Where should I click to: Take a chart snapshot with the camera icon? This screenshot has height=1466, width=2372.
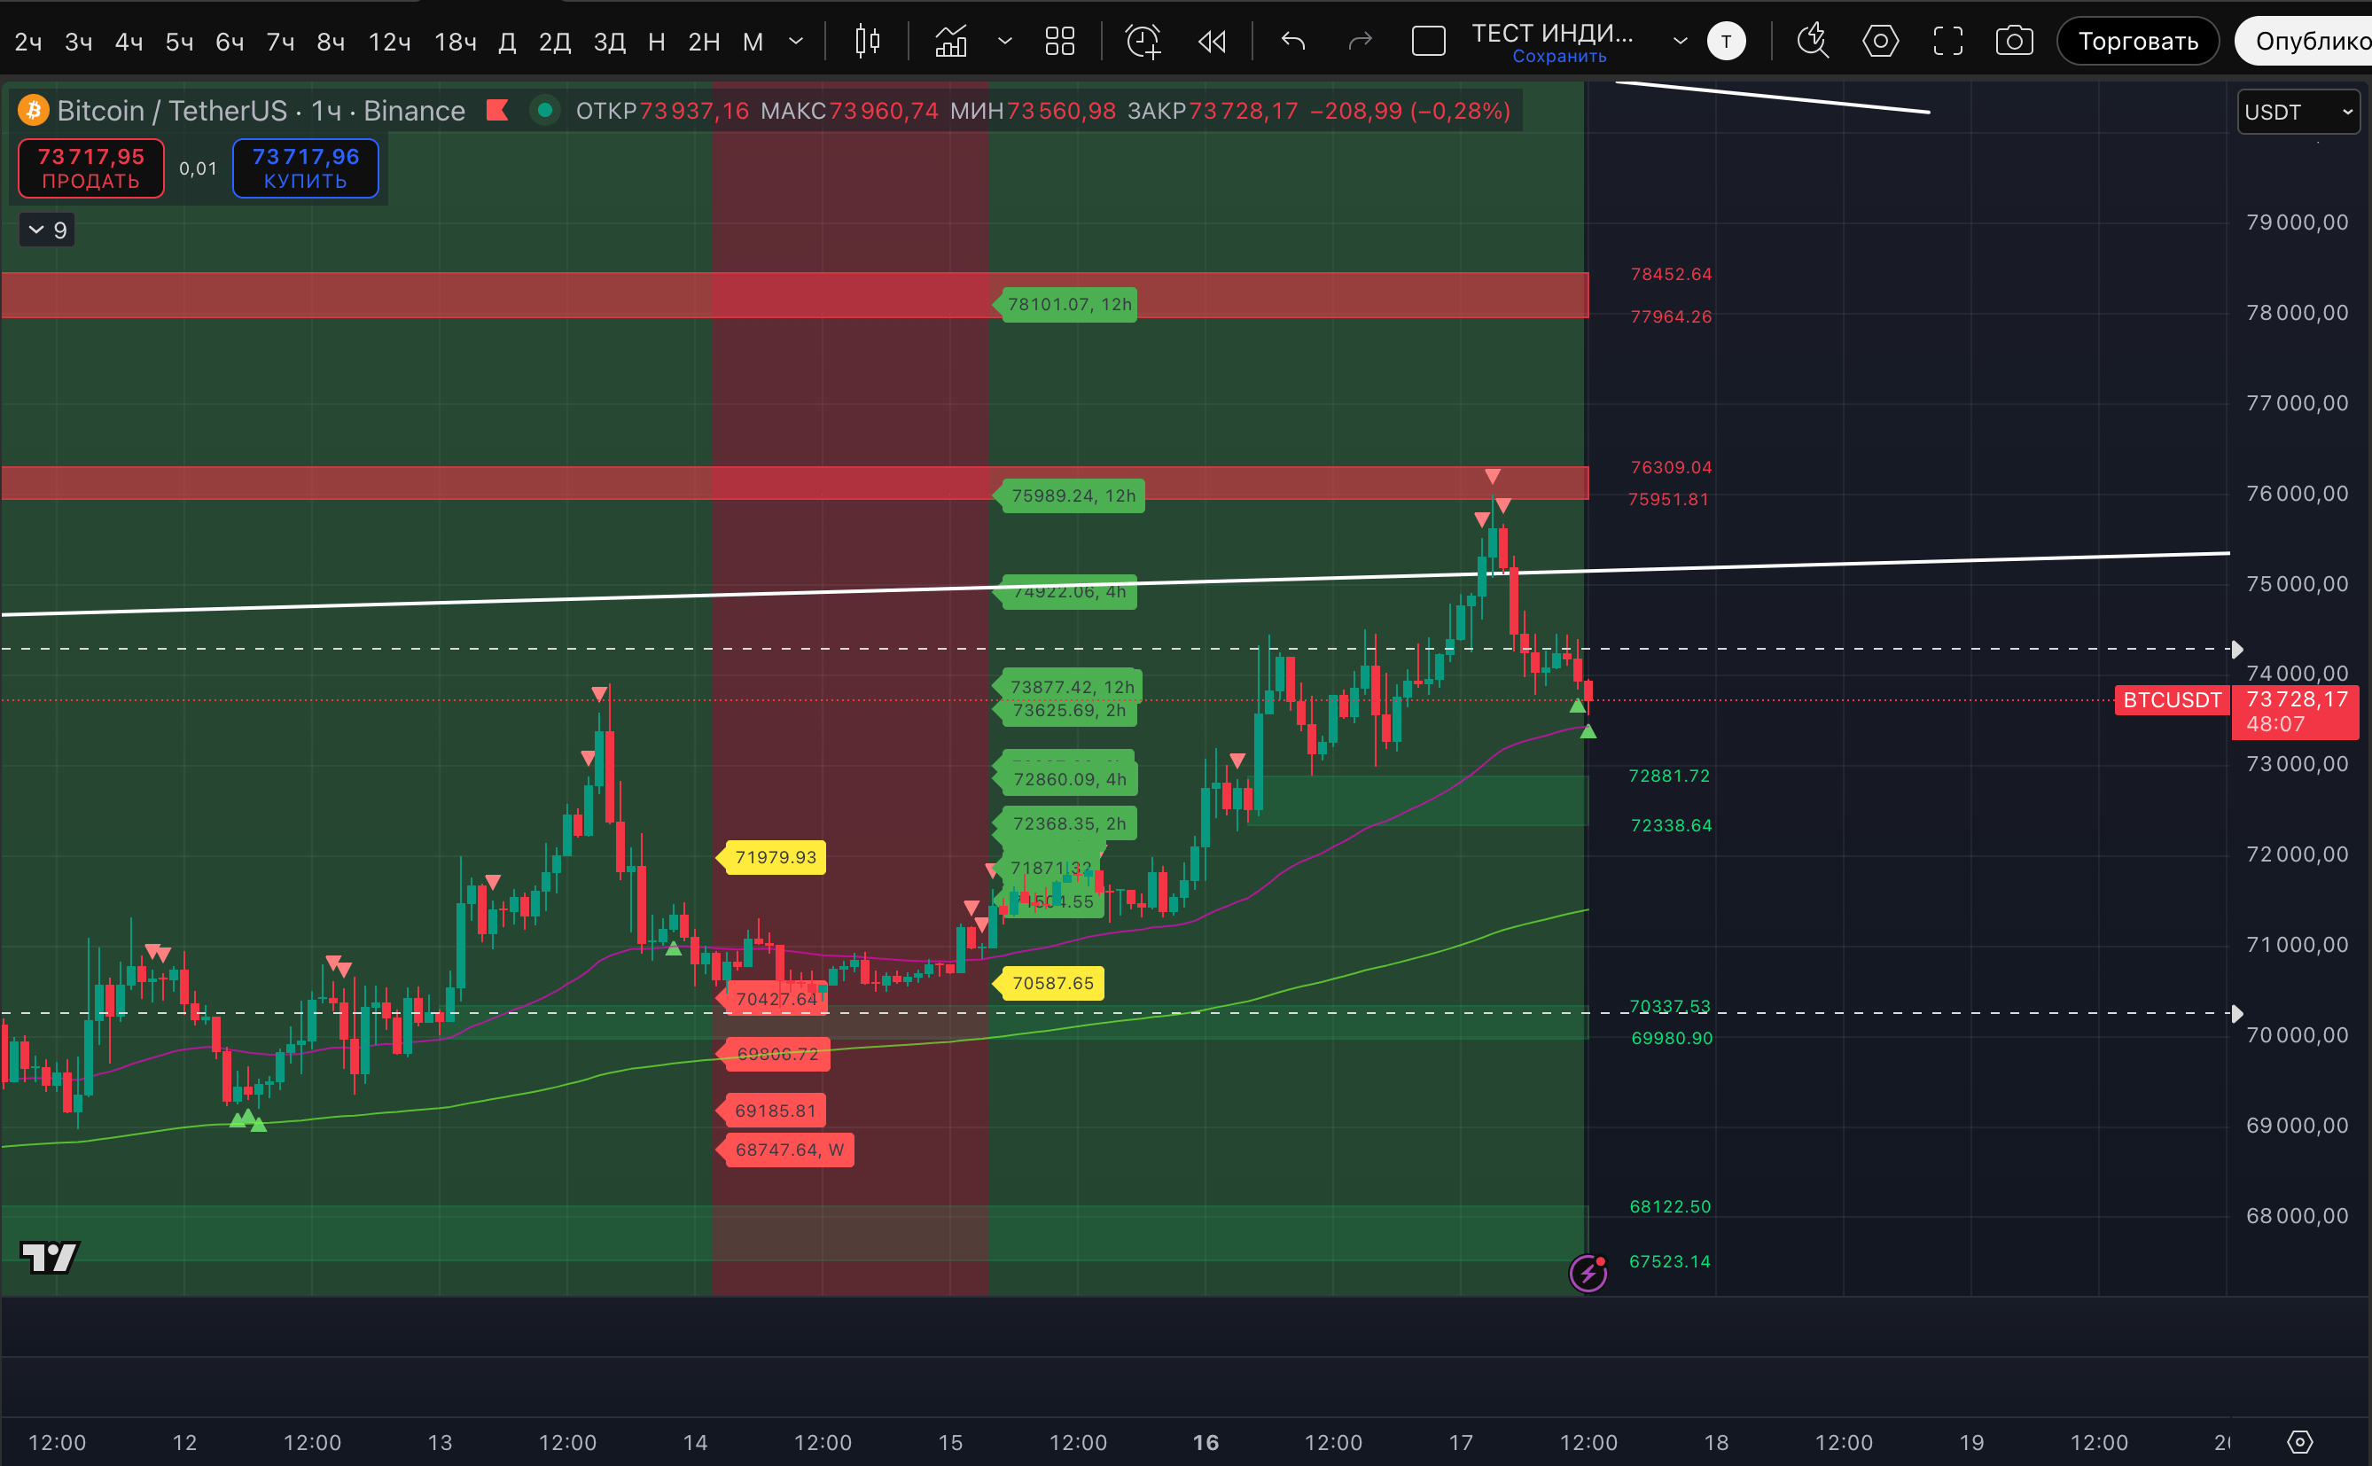2014,42
